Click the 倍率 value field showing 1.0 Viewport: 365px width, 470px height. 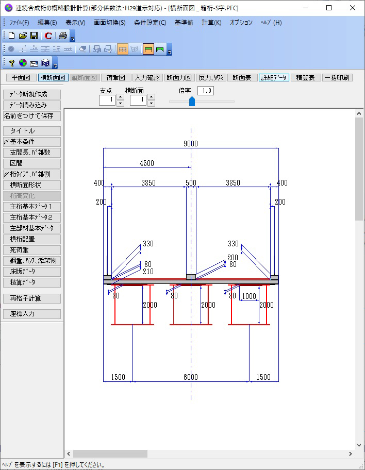pyautogui.click(x=206, y=91)
